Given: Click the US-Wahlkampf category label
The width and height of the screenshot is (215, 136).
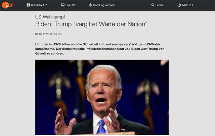Looking at the screenshot, I should (50, 17).
